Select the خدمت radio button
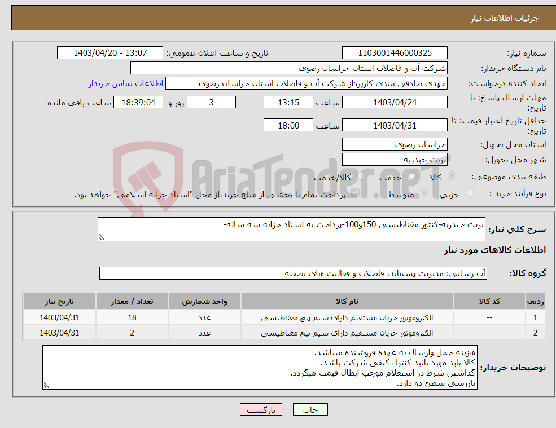The height and width of the screenshot is (428, 556). coord(413,176)
